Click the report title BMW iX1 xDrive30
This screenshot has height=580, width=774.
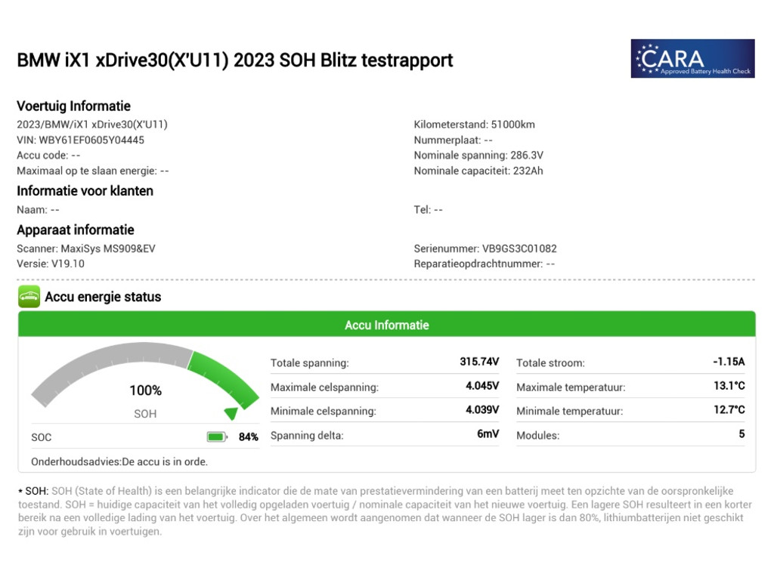point(234,60)
